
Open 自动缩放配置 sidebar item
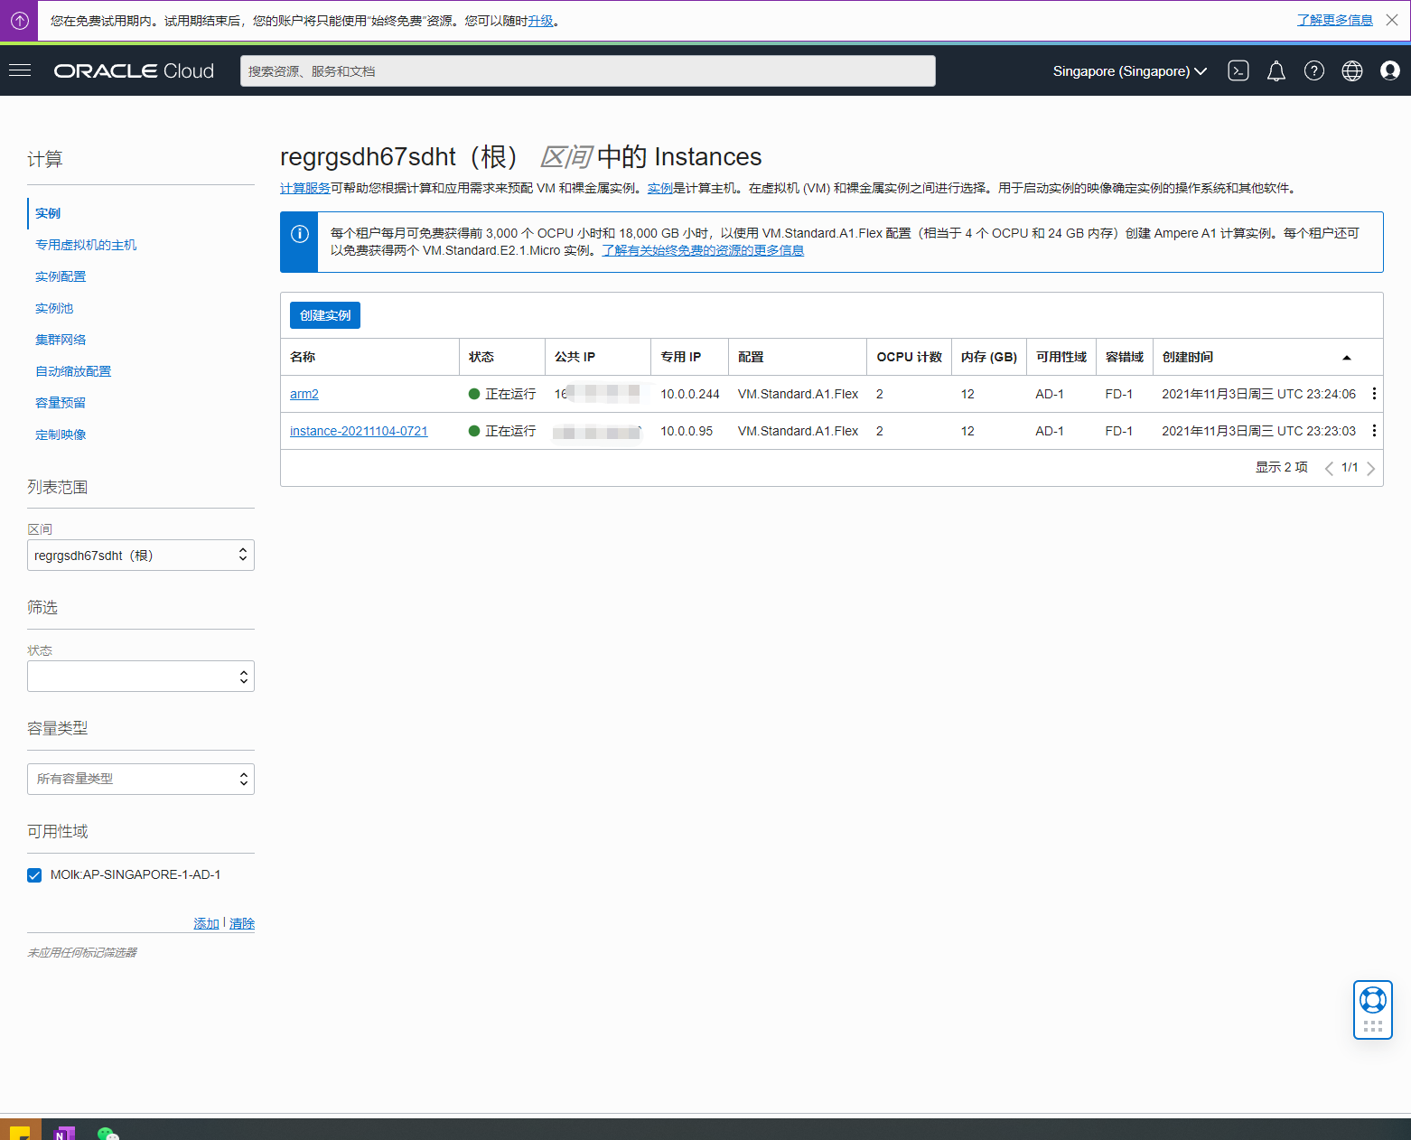(x=73, y=371)
